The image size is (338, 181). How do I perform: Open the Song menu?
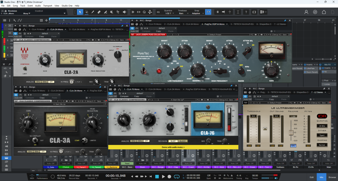[x=15, y=6]
